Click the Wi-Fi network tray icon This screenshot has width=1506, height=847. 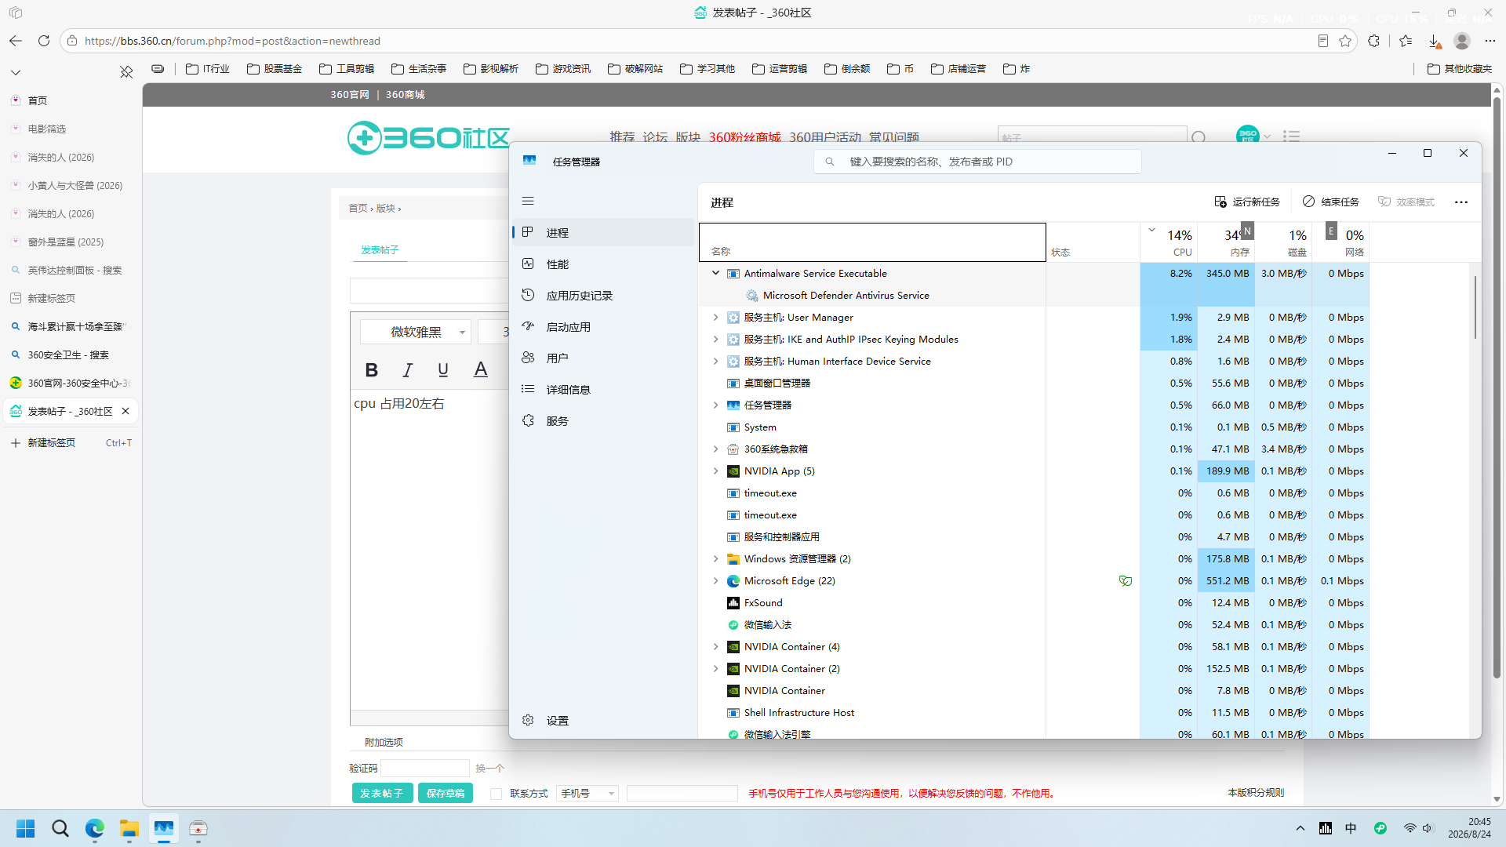point(1410,828)
